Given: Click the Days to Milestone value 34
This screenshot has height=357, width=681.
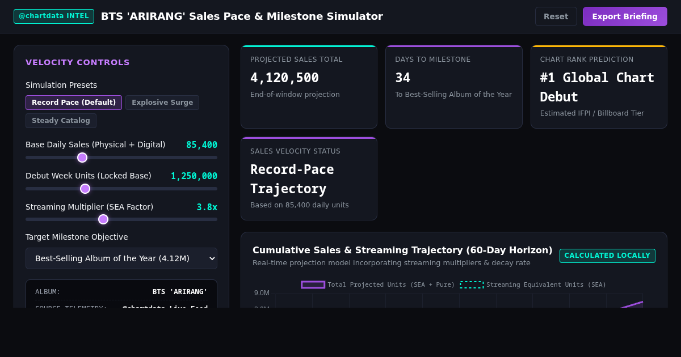Looking at the screenshot, I should coord(402,78).
